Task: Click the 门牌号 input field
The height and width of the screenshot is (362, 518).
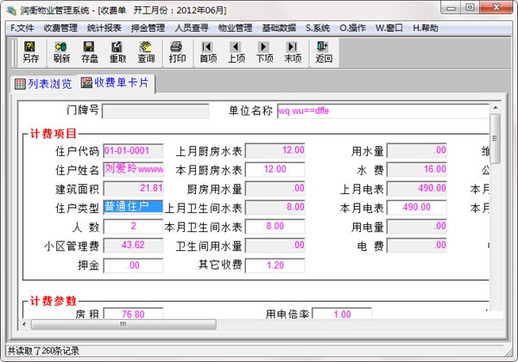Action: [155, 111]
